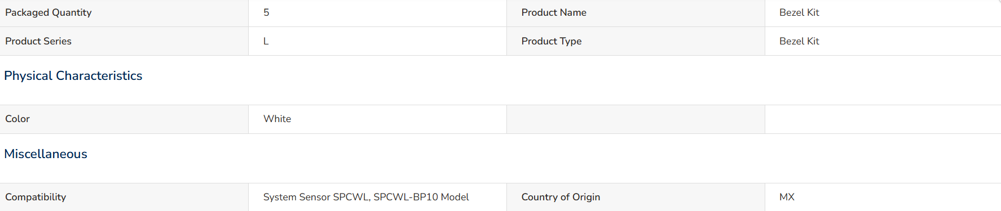Select the Compatibility label cell
1001x211 pixels.
tap(124, 197)
